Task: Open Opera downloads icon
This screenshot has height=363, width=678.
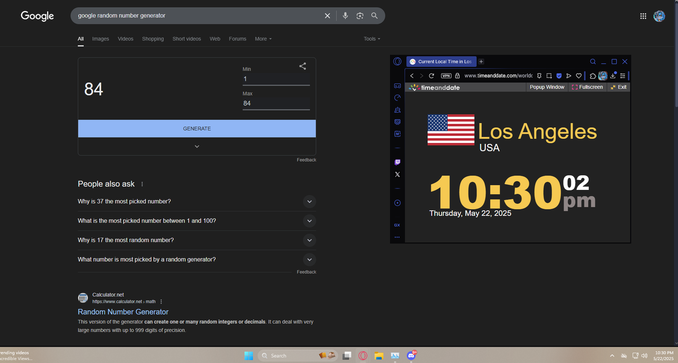Action: pyautogui.click(x=613, y=76)
